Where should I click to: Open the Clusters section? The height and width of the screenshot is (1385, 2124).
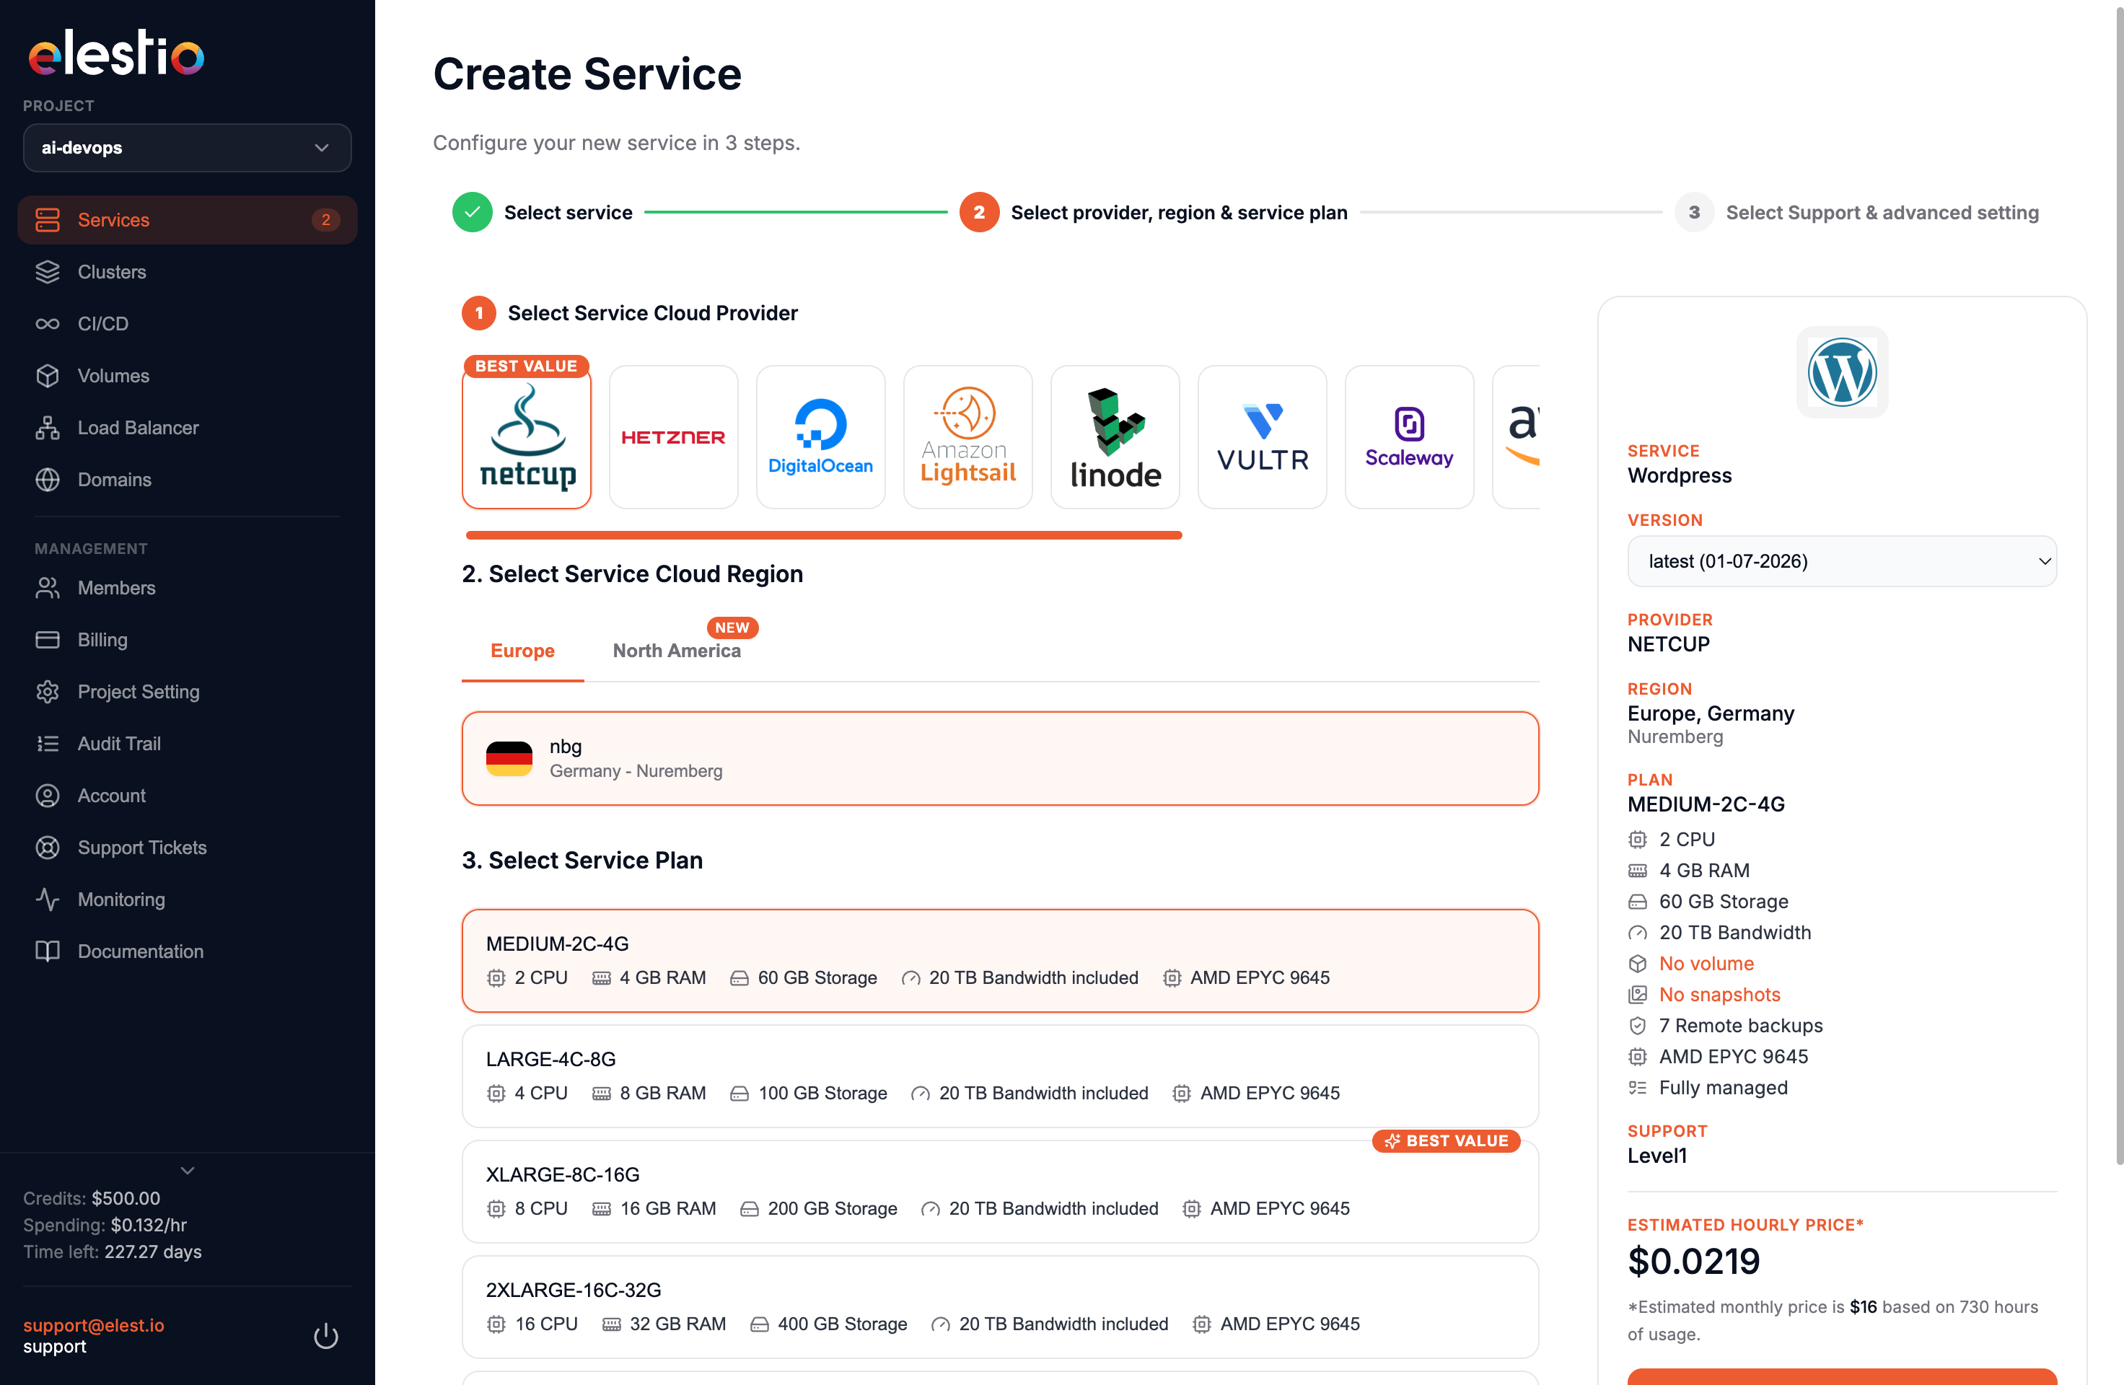click(187, 271)
